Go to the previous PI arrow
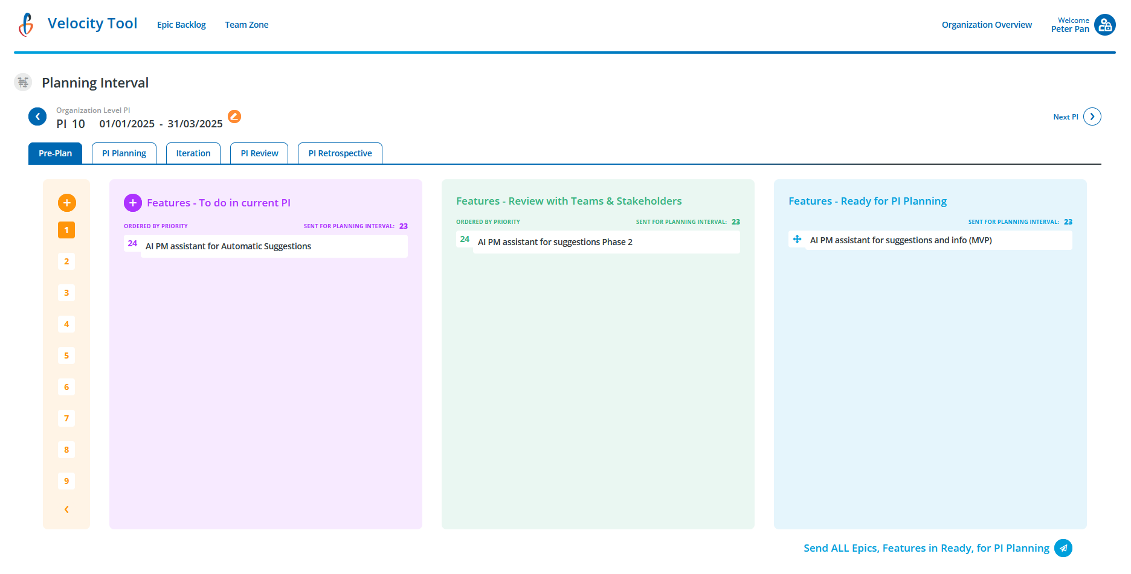The height and width of the screenshot is (574, 1131). point(37,116)
